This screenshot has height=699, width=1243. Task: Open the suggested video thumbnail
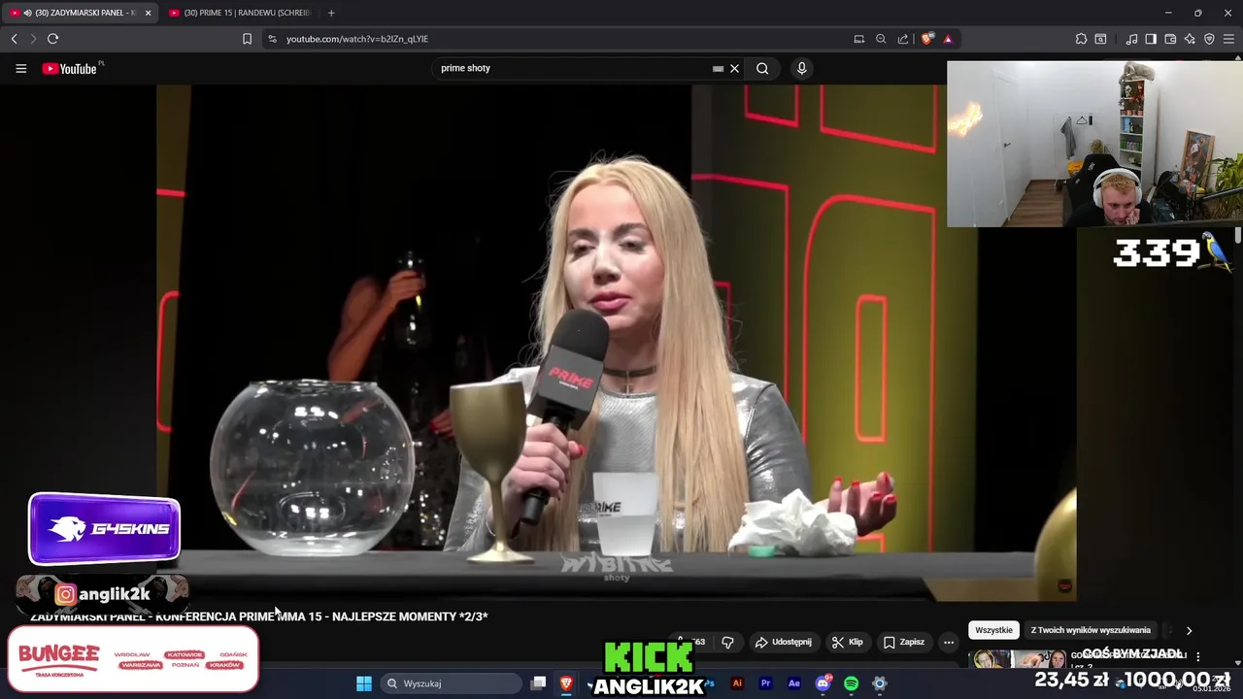click(1017, 658)
